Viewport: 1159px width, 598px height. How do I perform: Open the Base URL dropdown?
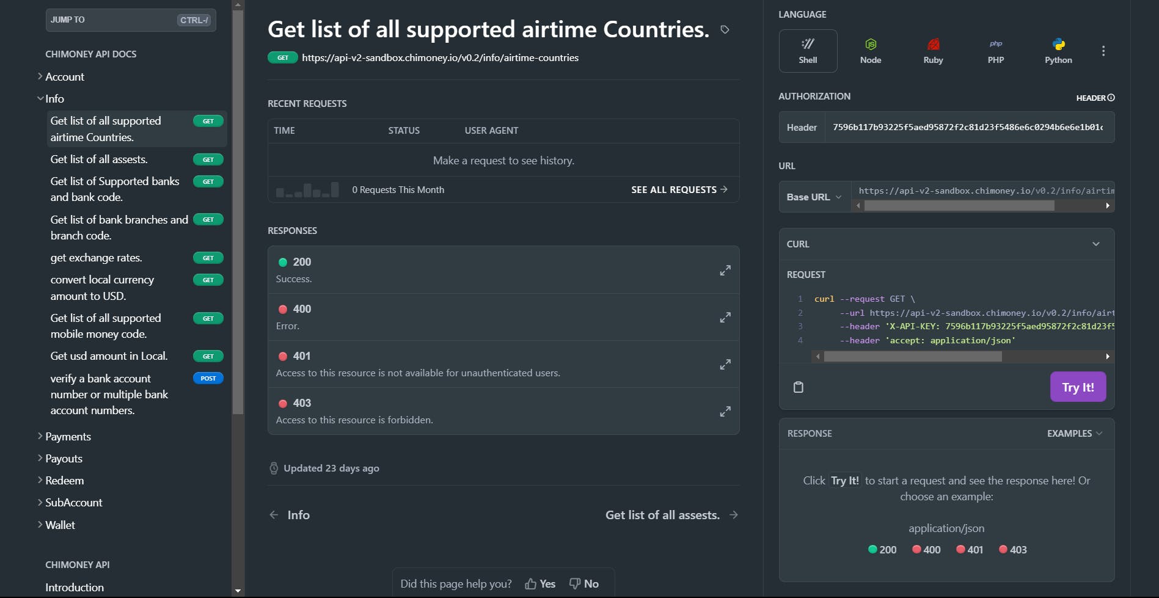[x=814, y=197]
